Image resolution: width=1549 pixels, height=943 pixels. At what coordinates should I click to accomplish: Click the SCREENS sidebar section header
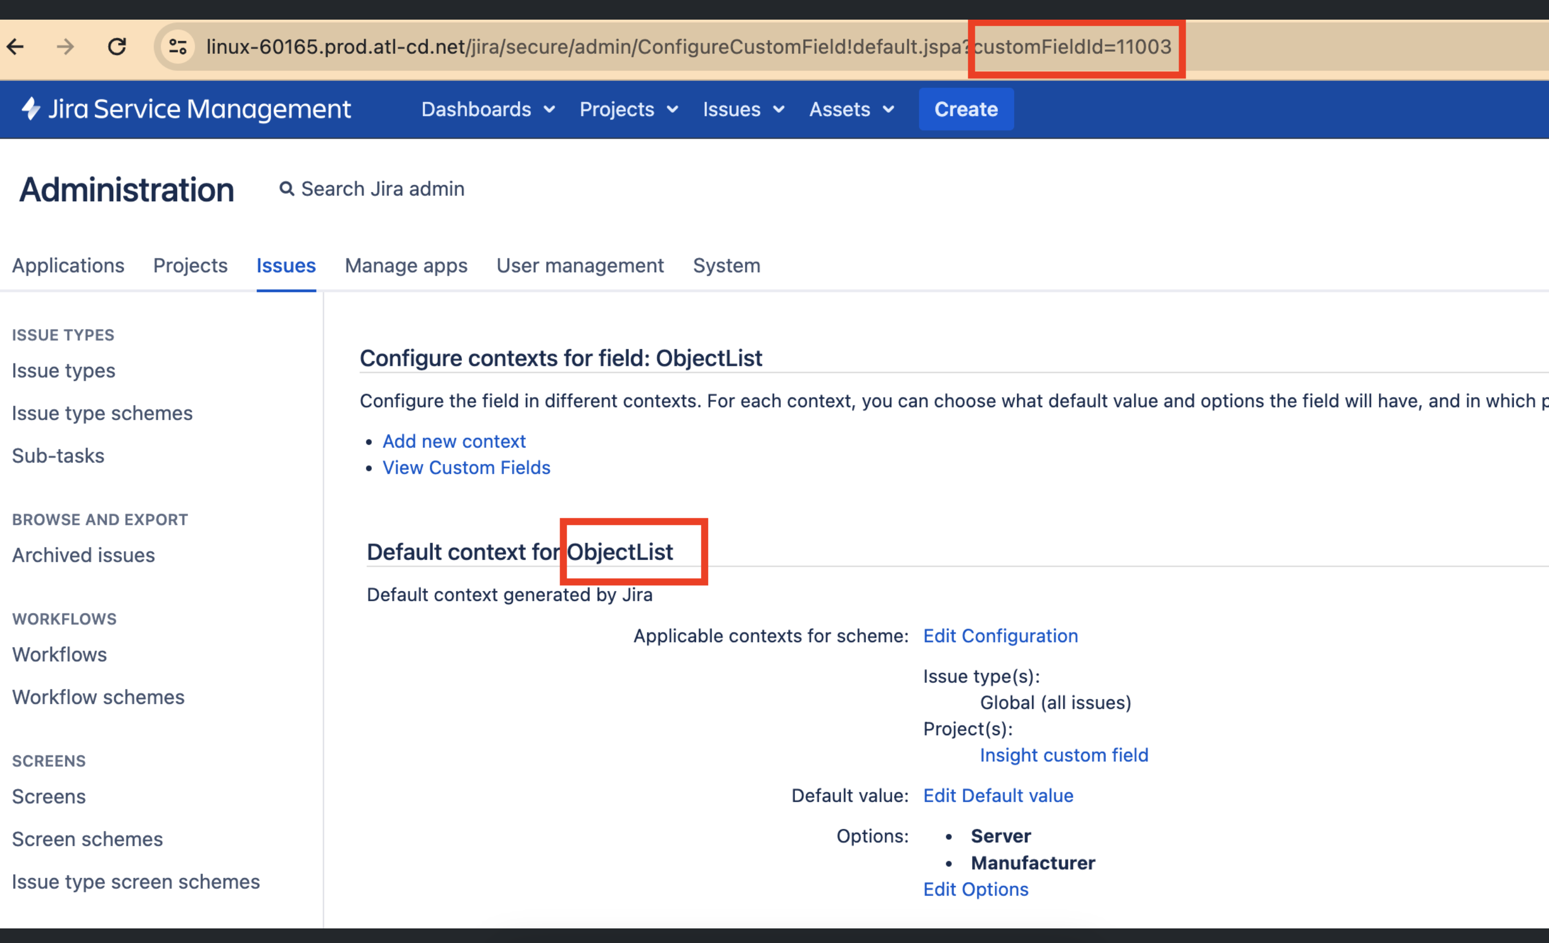coord(49,761)
